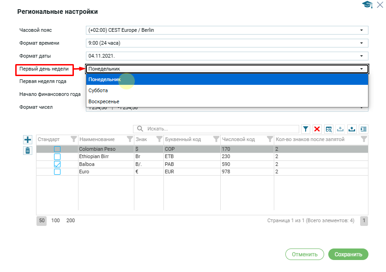Open the Формат даты dropdown
The height and width of the screenshot is (272, 386).
(x=227, y=56)
